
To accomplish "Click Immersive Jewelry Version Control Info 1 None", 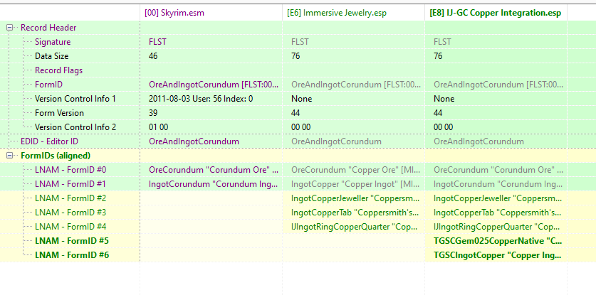I will pos(301,99).
